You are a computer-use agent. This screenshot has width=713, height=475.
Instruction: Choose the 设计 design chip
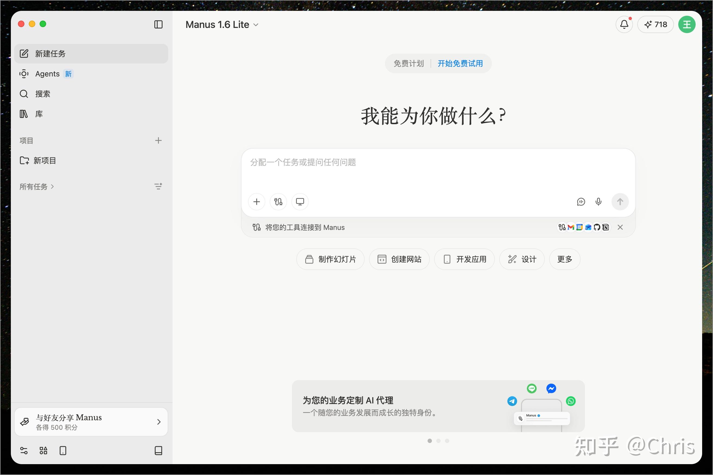pos(522,259)
